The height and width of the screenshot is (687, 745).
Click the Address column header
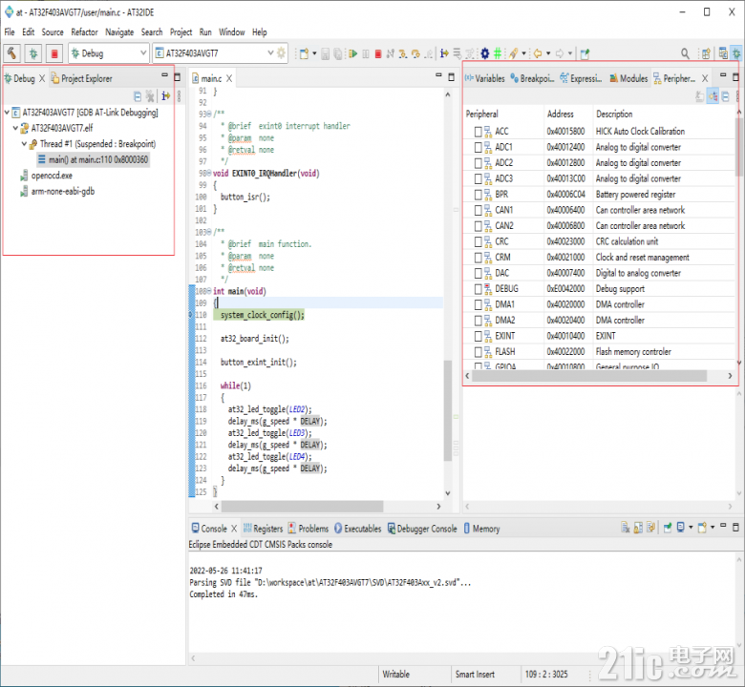click(560, 114)
